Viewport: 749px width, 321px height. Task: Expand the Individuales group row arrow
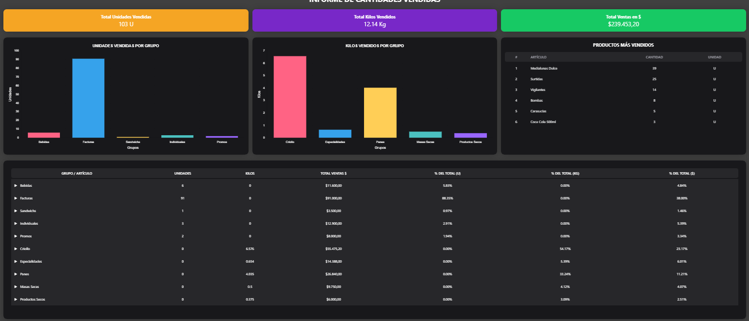pyautogui.click(x=16, y=224)
